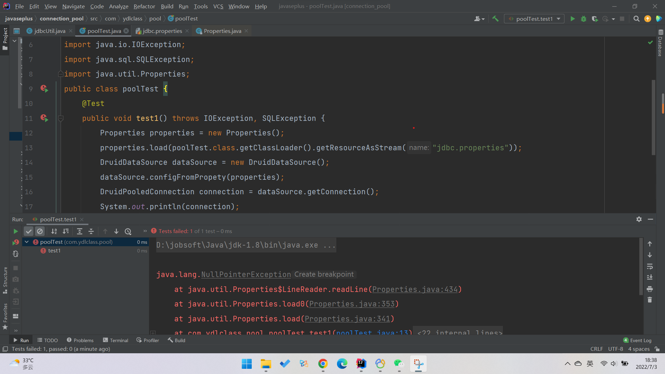Open Chrome from the Windows taskbar

pyautogui.click(x=323, y=364)
